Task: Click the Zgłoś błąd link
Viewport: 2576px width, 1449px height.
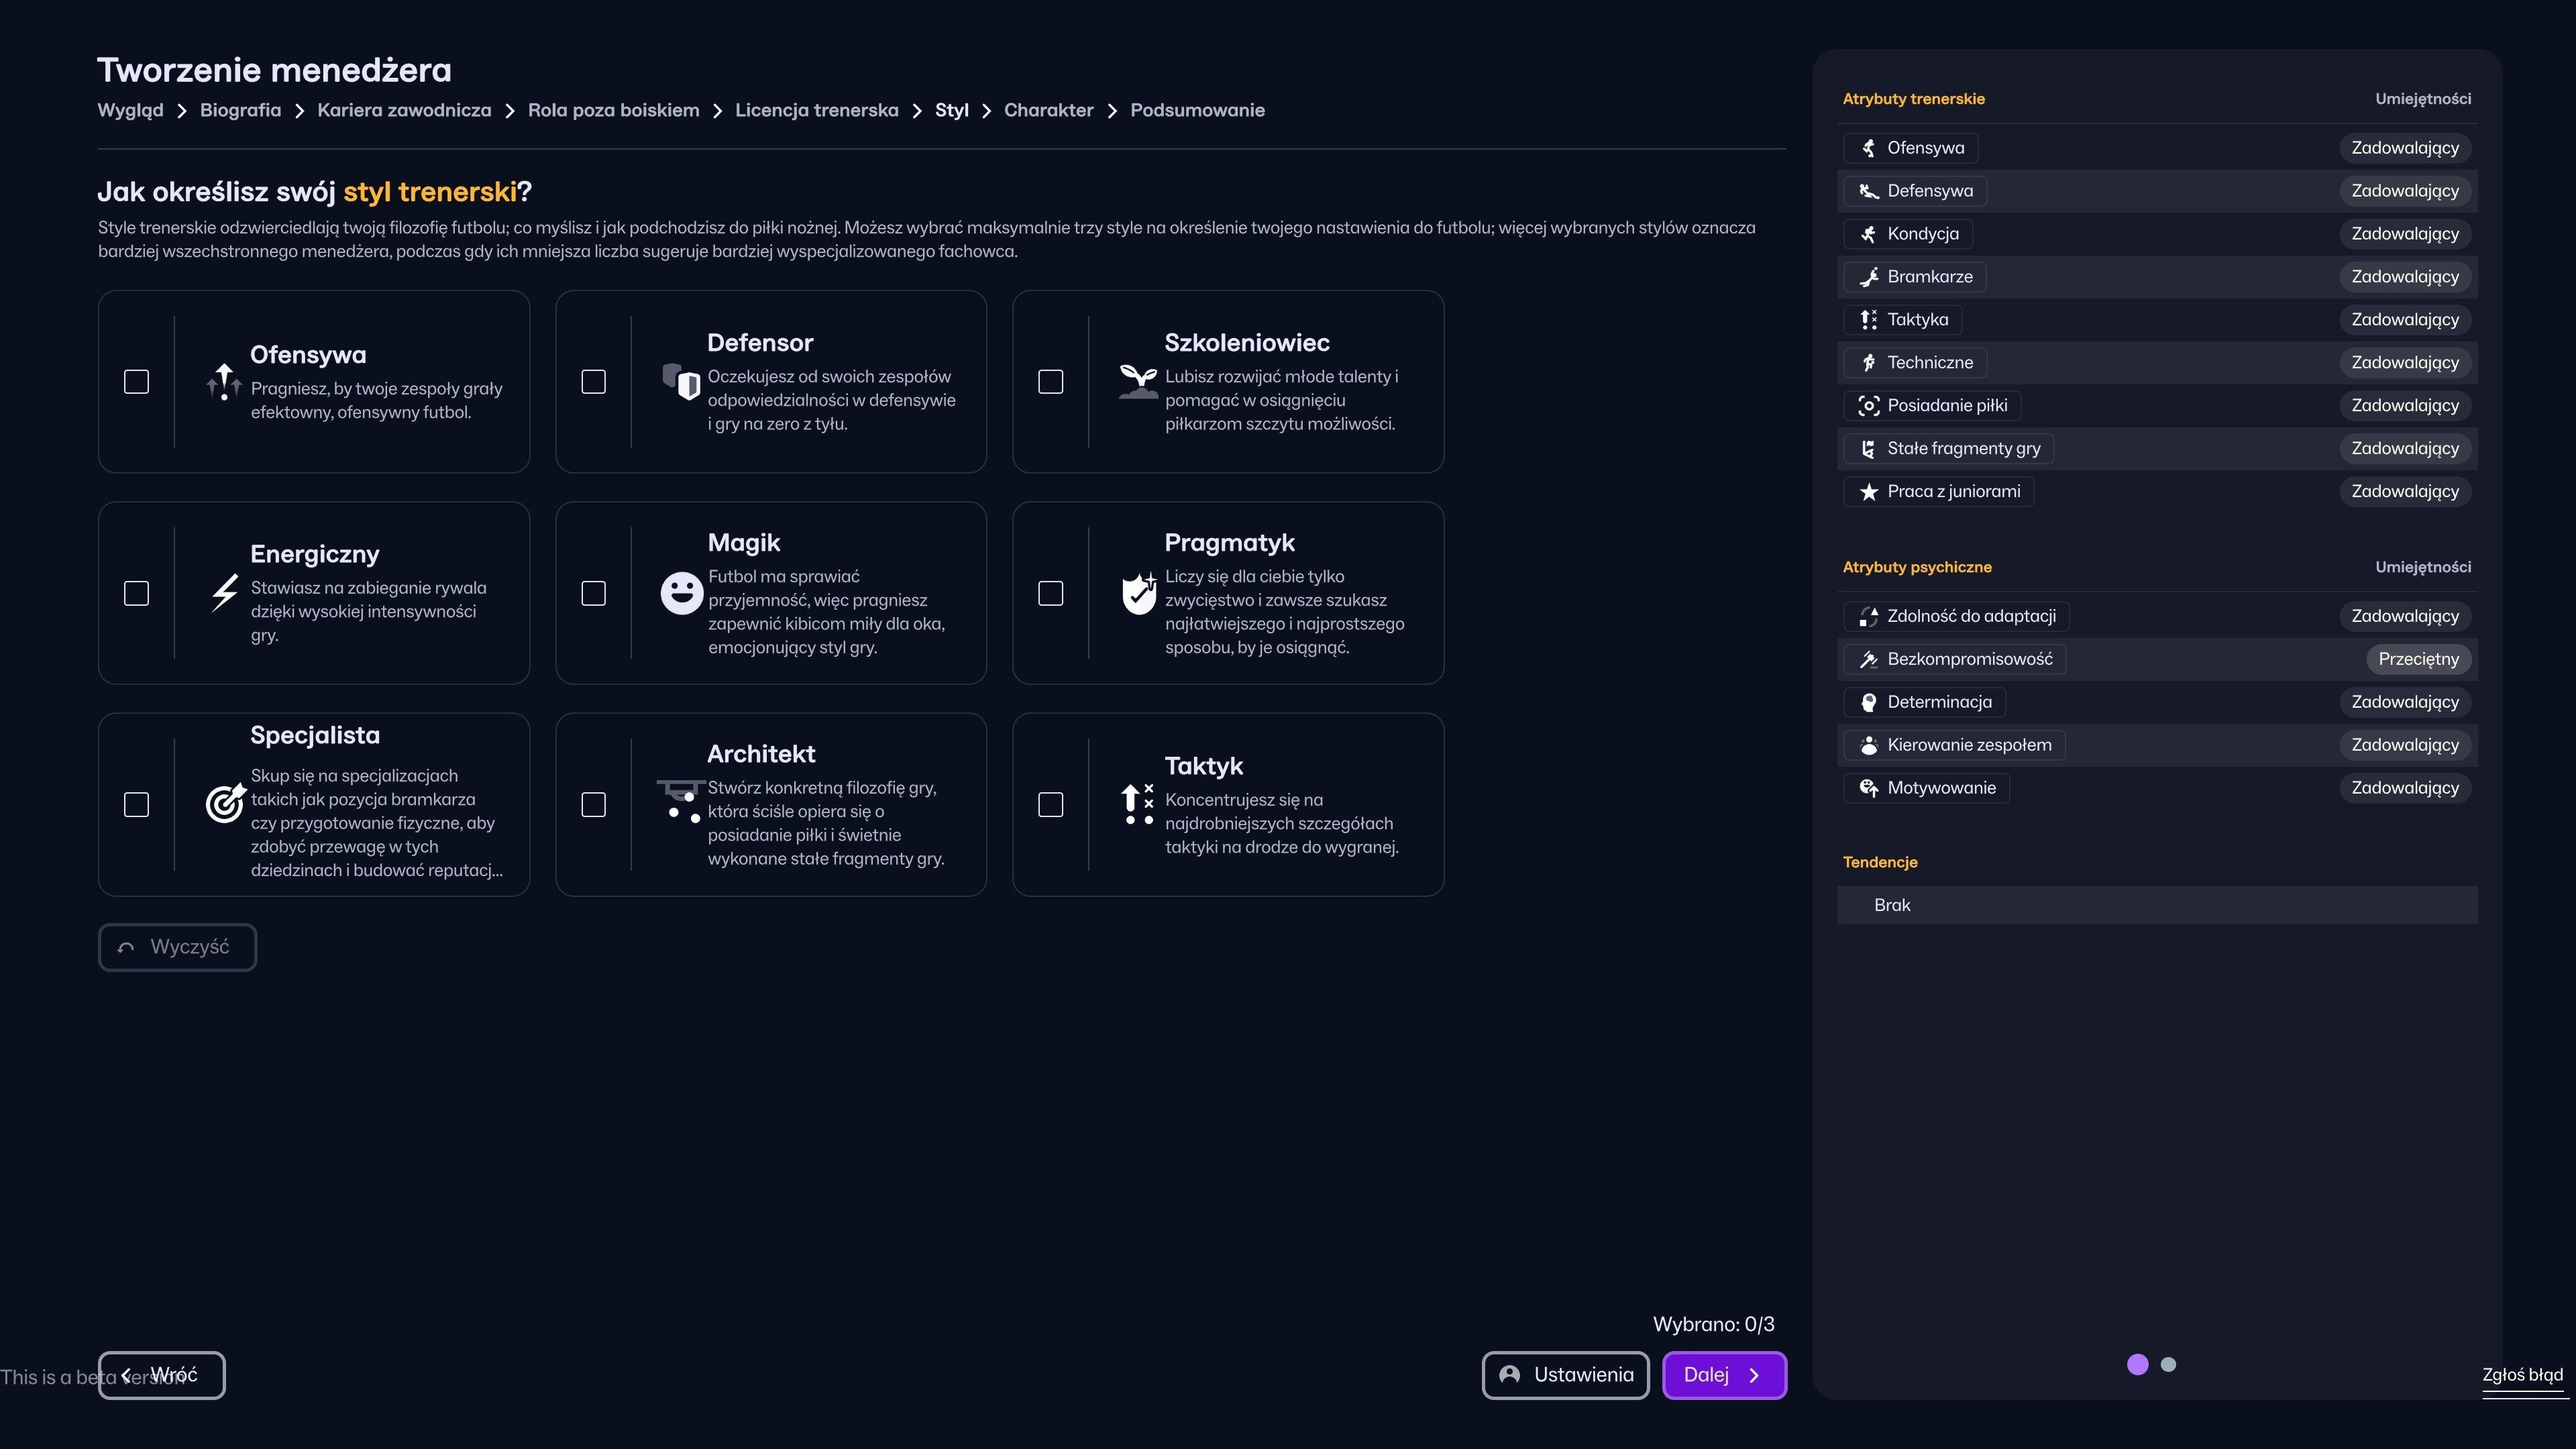Action: click(x=2522, y=1375)
